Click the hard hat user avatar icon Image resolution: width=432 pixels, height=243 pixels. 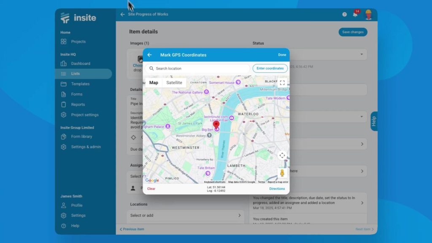point(368,14)
